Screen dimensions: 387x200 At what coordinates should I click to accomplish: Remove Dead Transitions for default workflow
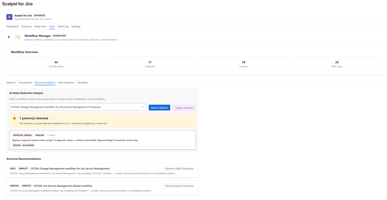click(180, 186)
